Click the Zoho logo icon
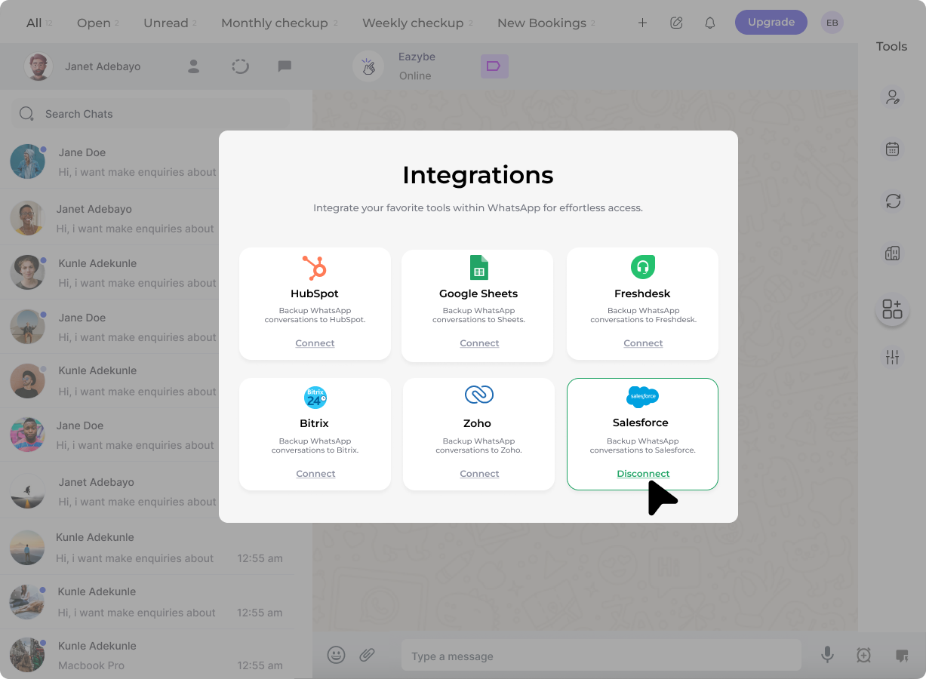This screenshot has width=926, height=679. point(478,395)
